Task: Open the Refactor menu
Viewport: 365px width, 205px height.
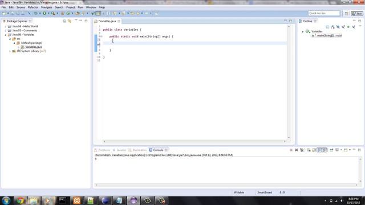Action: [x=33, y=7]
